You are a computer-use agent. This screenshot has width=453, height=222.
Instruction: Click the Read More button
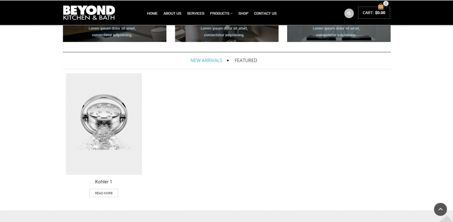click(x=104, y=193)
